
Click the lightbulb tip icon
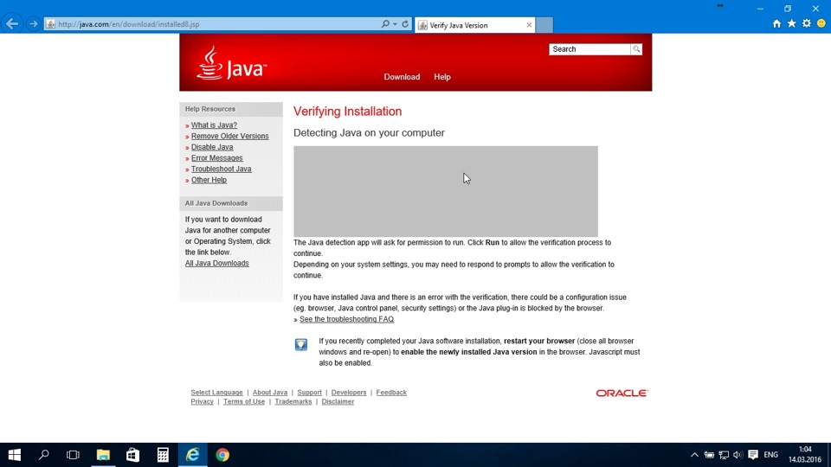(301, 345)
